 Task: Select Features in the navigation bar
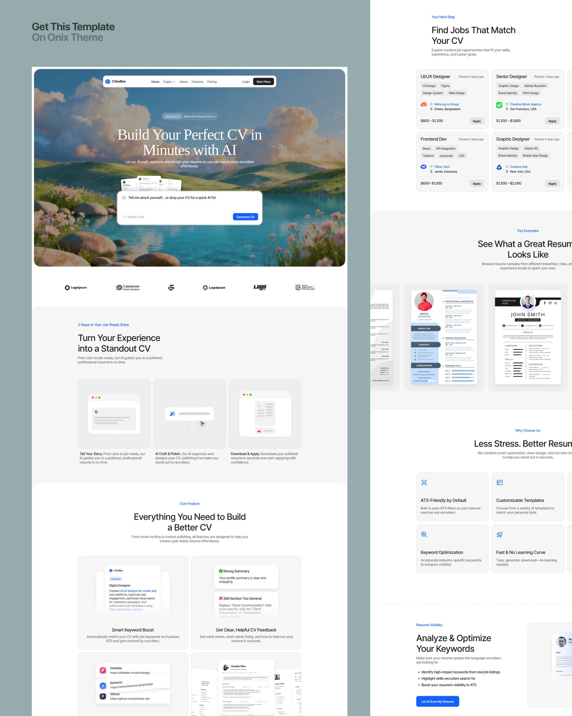click(x=197, y=82)
